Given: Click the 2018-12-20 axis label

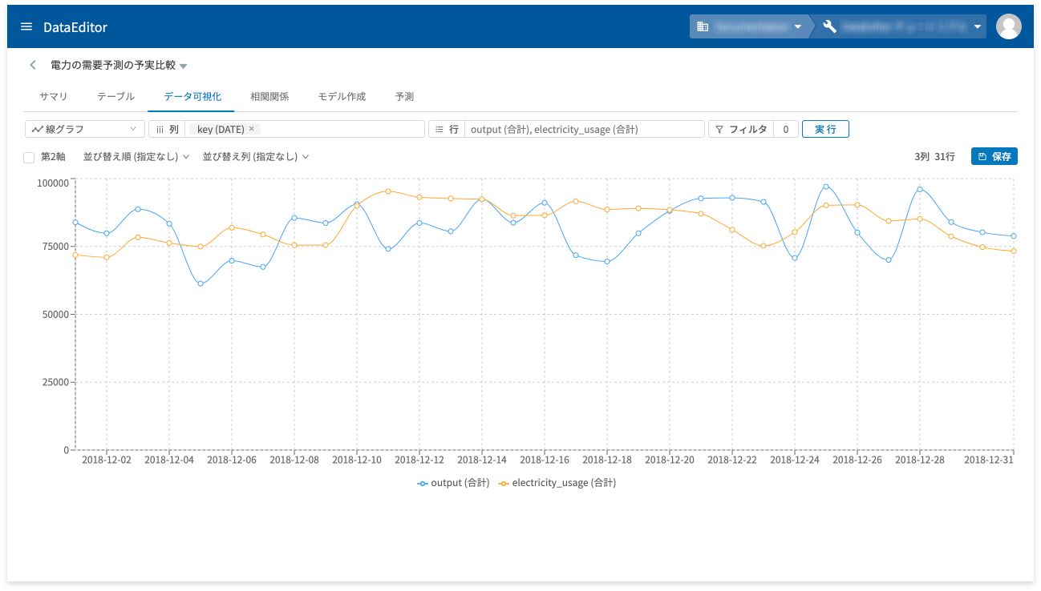Looking at the screenshot, I should click(670, 460).
